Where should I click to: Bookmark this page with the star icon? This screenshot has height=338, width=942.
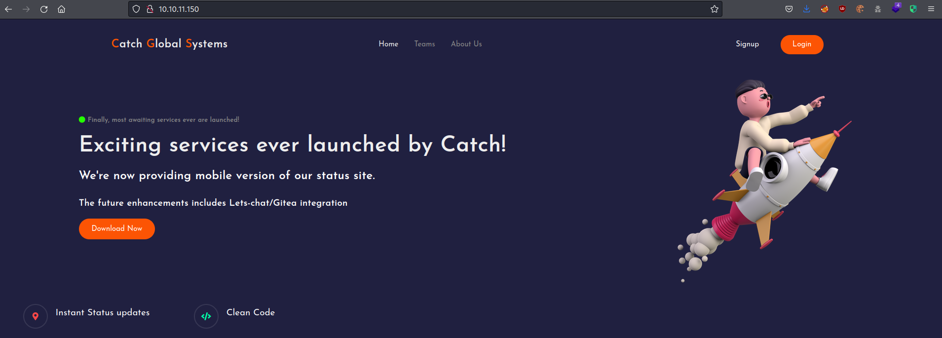[x=714, y=9]
